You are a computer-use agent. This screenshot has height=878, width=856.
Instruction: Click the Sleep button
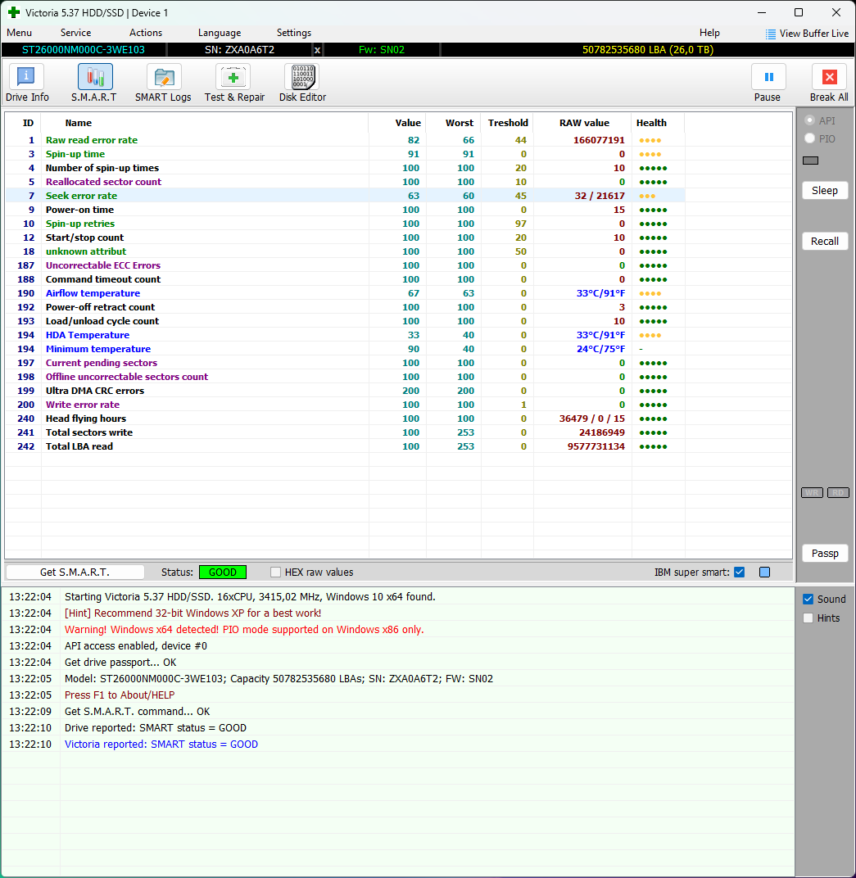[x=824, y=191]
